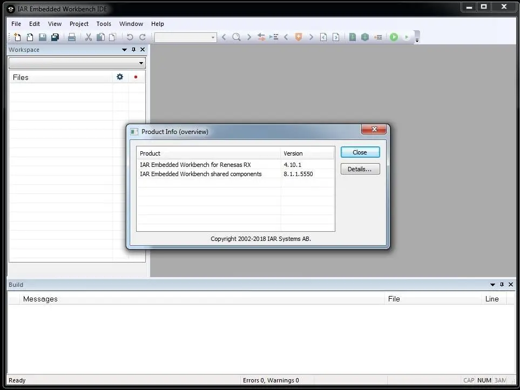Close the Build panel
The image size is (520, 390).
pyautogui.click(x=511, y=284)
